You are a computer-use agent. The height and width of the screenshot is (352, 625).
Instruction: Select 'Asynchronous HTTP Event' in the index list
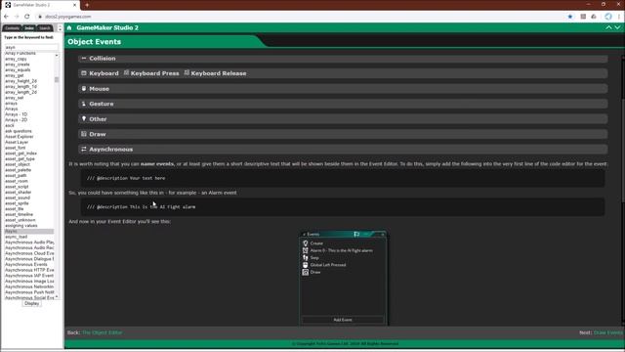point(29,270)
